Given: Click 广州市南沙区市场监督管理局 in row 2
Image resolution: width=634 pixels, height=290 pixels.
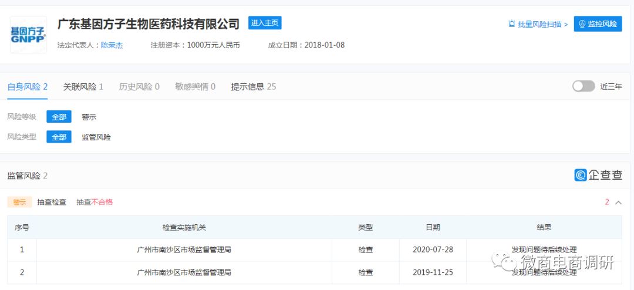Looking at the screenshot, I should [184, 272].
